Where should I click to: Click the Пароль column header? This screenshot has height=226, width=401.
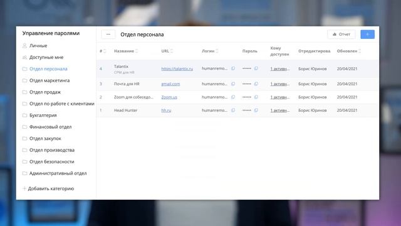(x=249, y=51)
